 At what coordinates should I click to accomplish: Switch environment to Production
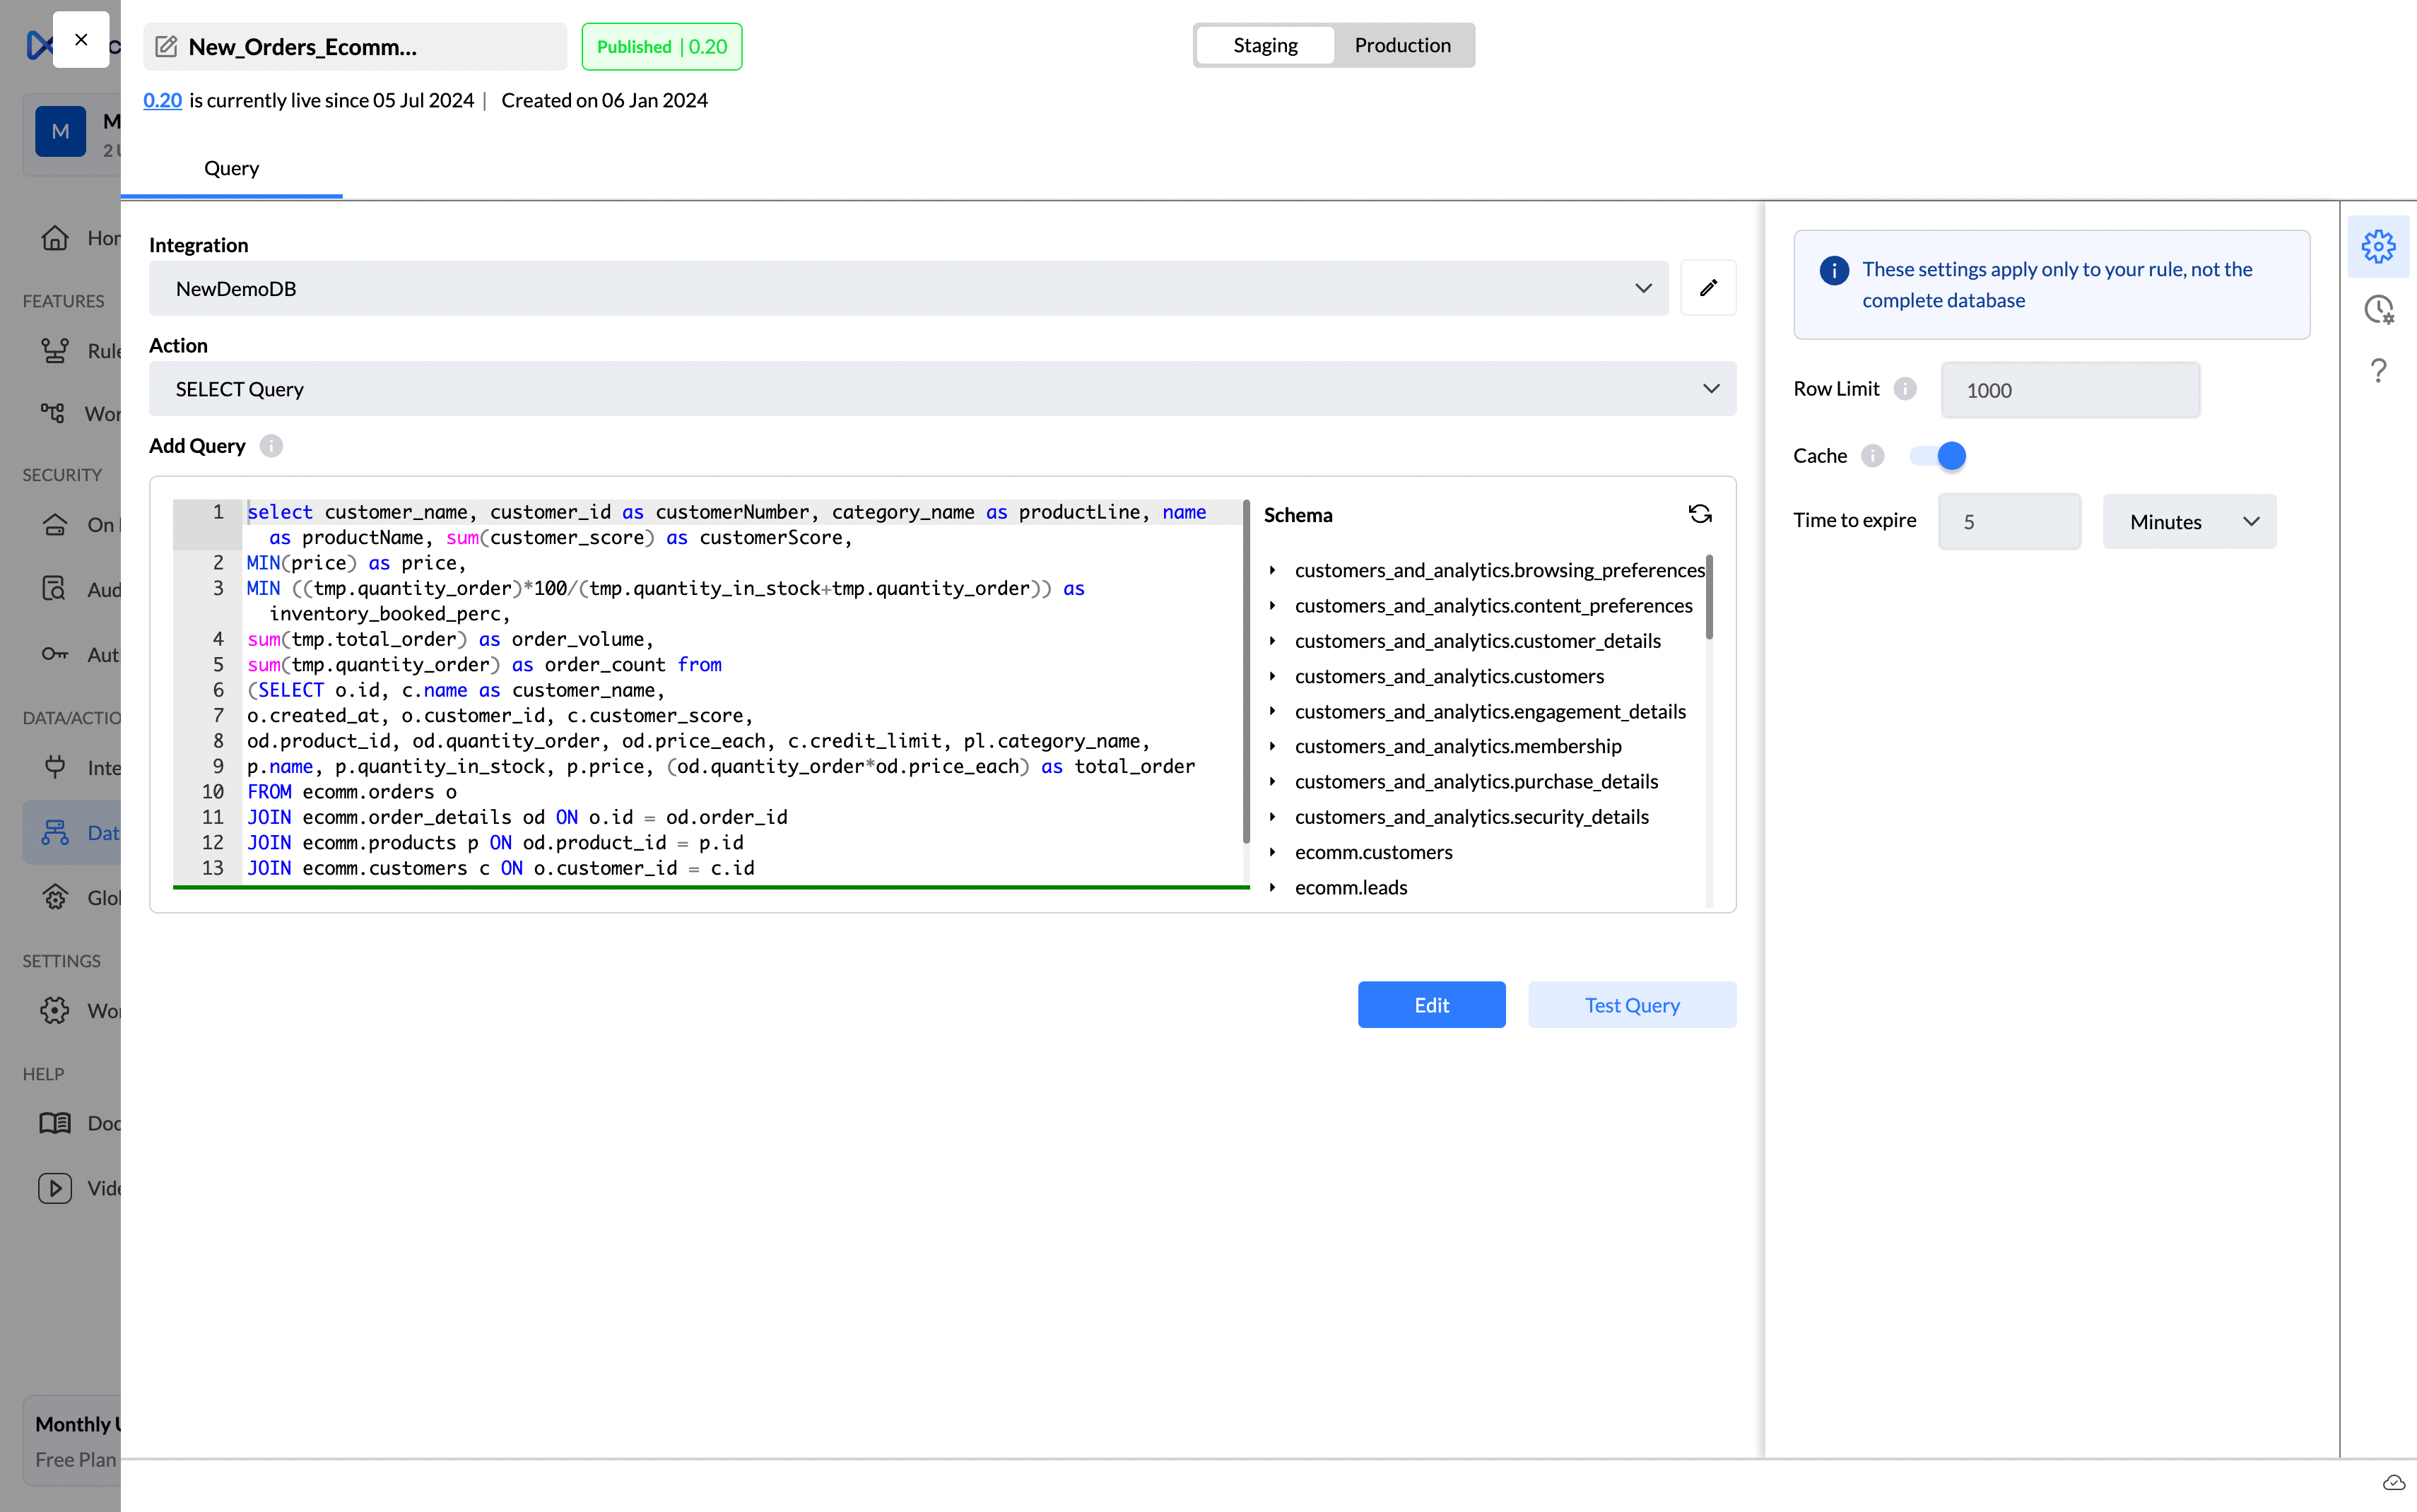pyautogui.click(x=1402, y=46)
